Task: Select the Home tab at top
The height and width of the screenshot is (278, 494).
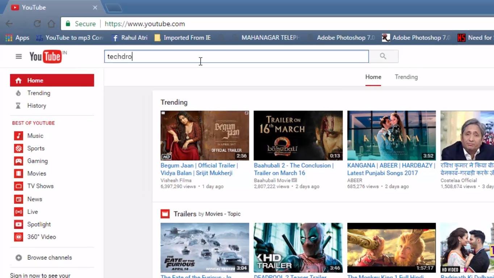Action: (373, 77)
